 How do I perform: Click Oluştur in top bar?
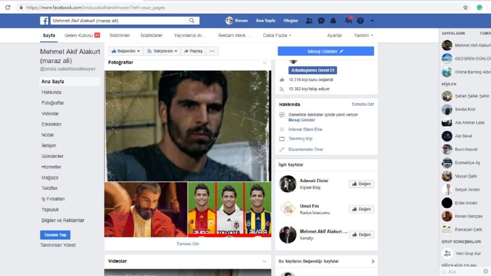point(290,20)
